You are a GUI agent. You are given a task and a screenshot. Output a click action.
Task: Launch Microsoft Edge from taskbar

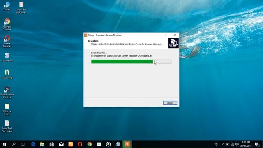33,144
